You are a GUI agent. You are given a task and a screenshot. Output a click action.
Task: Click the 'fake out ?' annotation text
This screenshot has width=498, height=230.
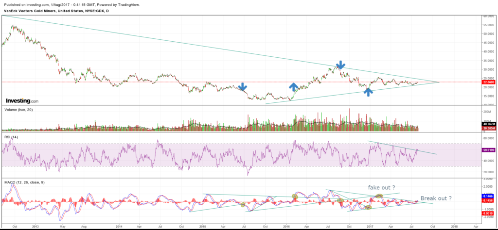(x=382, y=187)
